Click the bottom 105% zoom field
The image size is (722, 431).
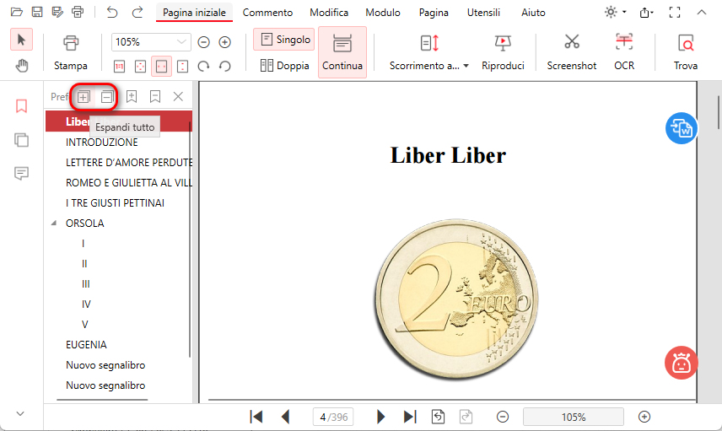click(x=574, y=417)
